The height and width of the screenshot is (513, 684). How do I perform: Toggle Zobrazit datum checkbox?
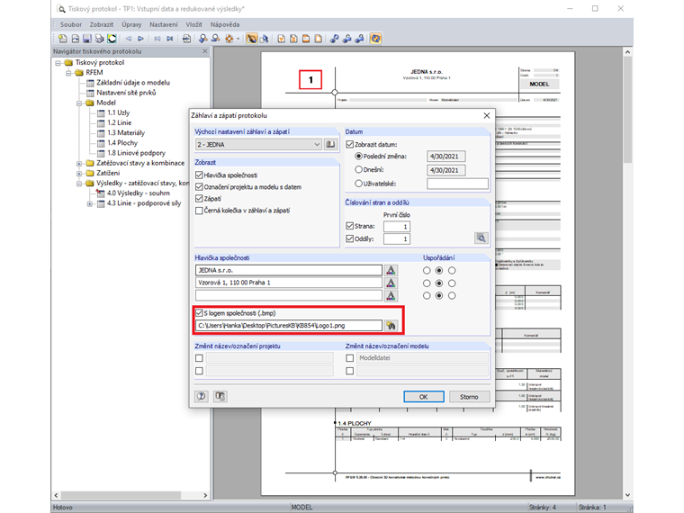coord(350,144)
